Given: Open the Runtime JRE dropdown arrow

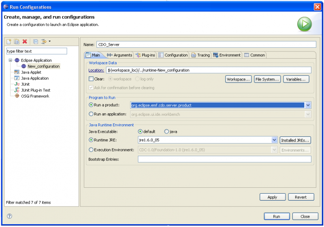Looking at the screenshot, I should (x=274, y=140).
